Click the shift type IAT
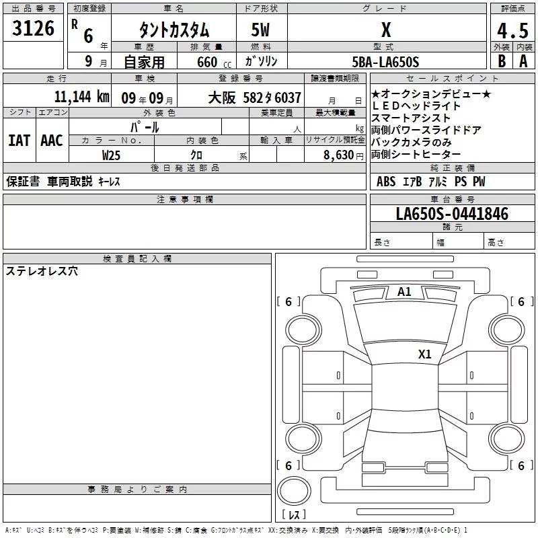 pos(19,141)
